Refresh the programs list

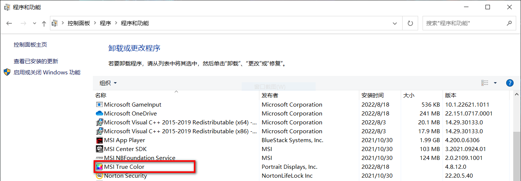tap(410, 23)
